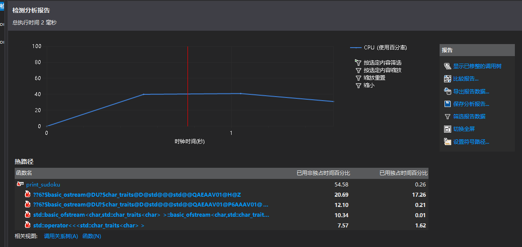Click the hot path icon beside print_sudoku
Image resolution: width=522 pixels, height=247 pixels.
(20, 184)
